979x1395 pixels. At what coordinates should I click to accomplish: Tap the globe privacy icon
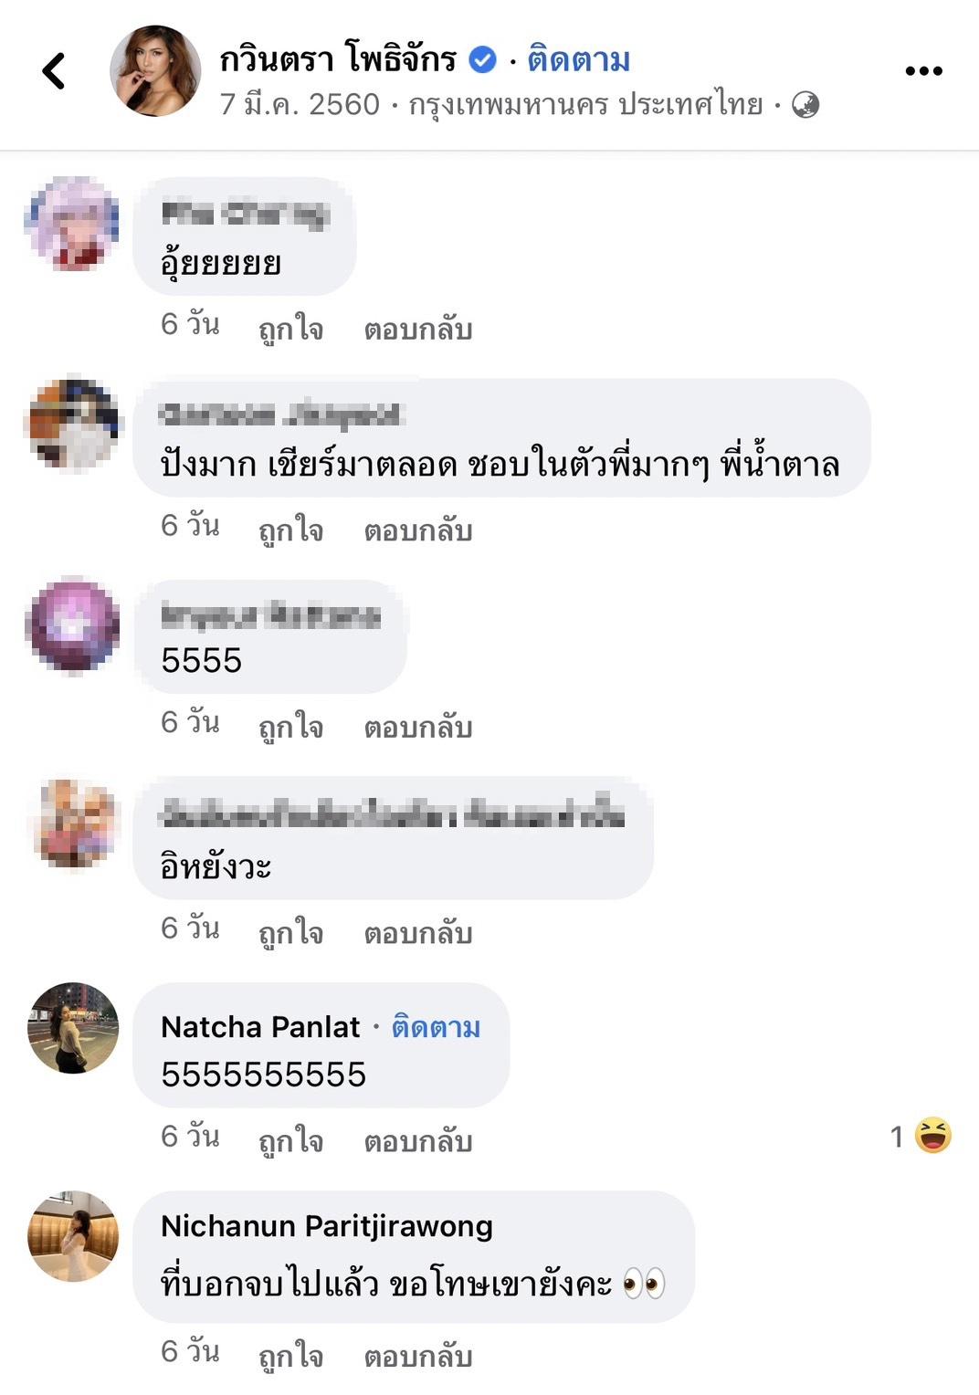tap(805, 105)
